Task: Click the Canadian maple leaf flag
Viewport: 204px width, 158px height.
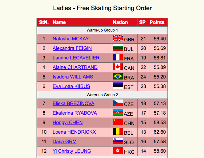Action: [x=117, y=67]
